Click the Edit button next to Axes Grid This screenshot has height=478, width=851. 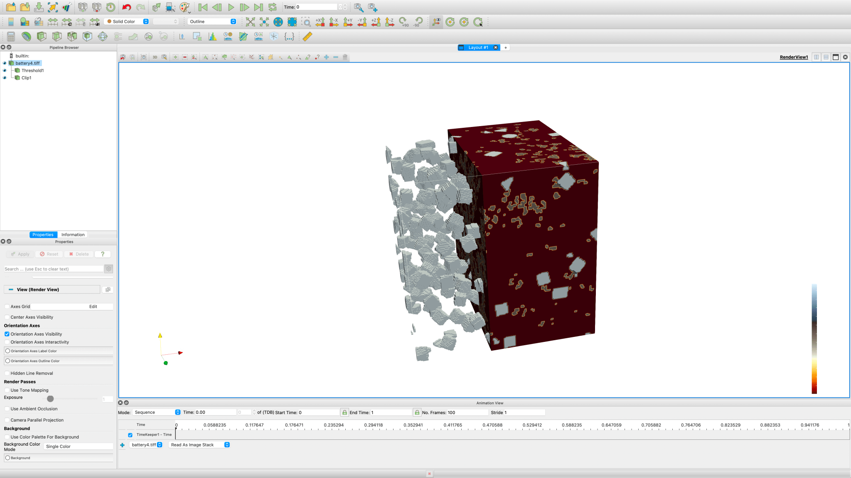click(x=93, y=306)
